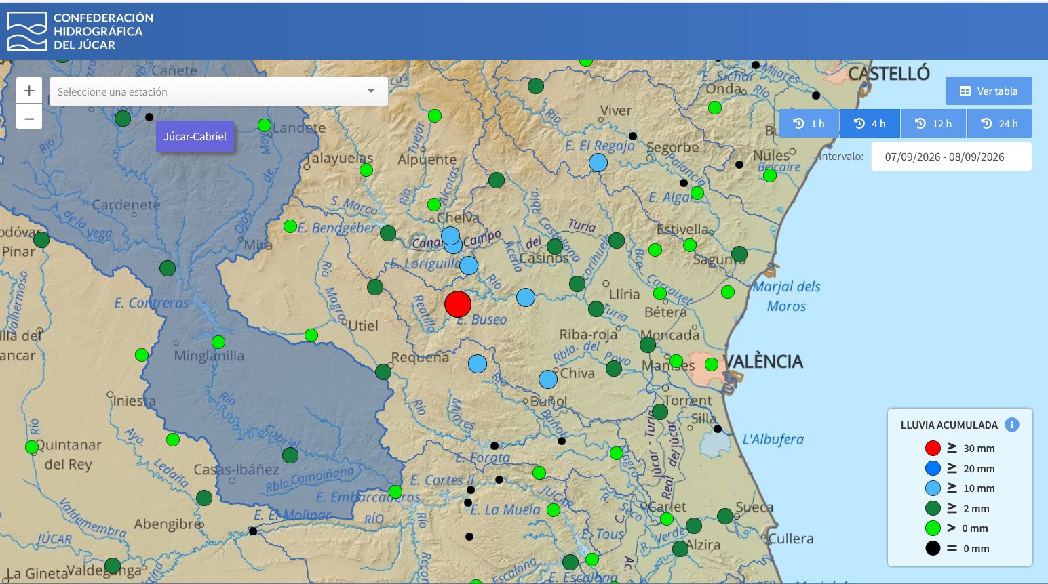This screenshot has height=584, width=1048.
Task: Zoom out the map with minus button
Action: click(x=29, y=117)
